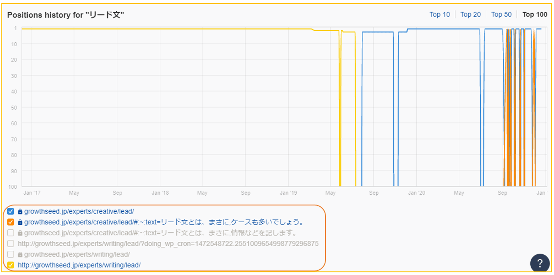Select the Top 20 view
This screenshot has width=554, height=275.
tap(471, 14)
